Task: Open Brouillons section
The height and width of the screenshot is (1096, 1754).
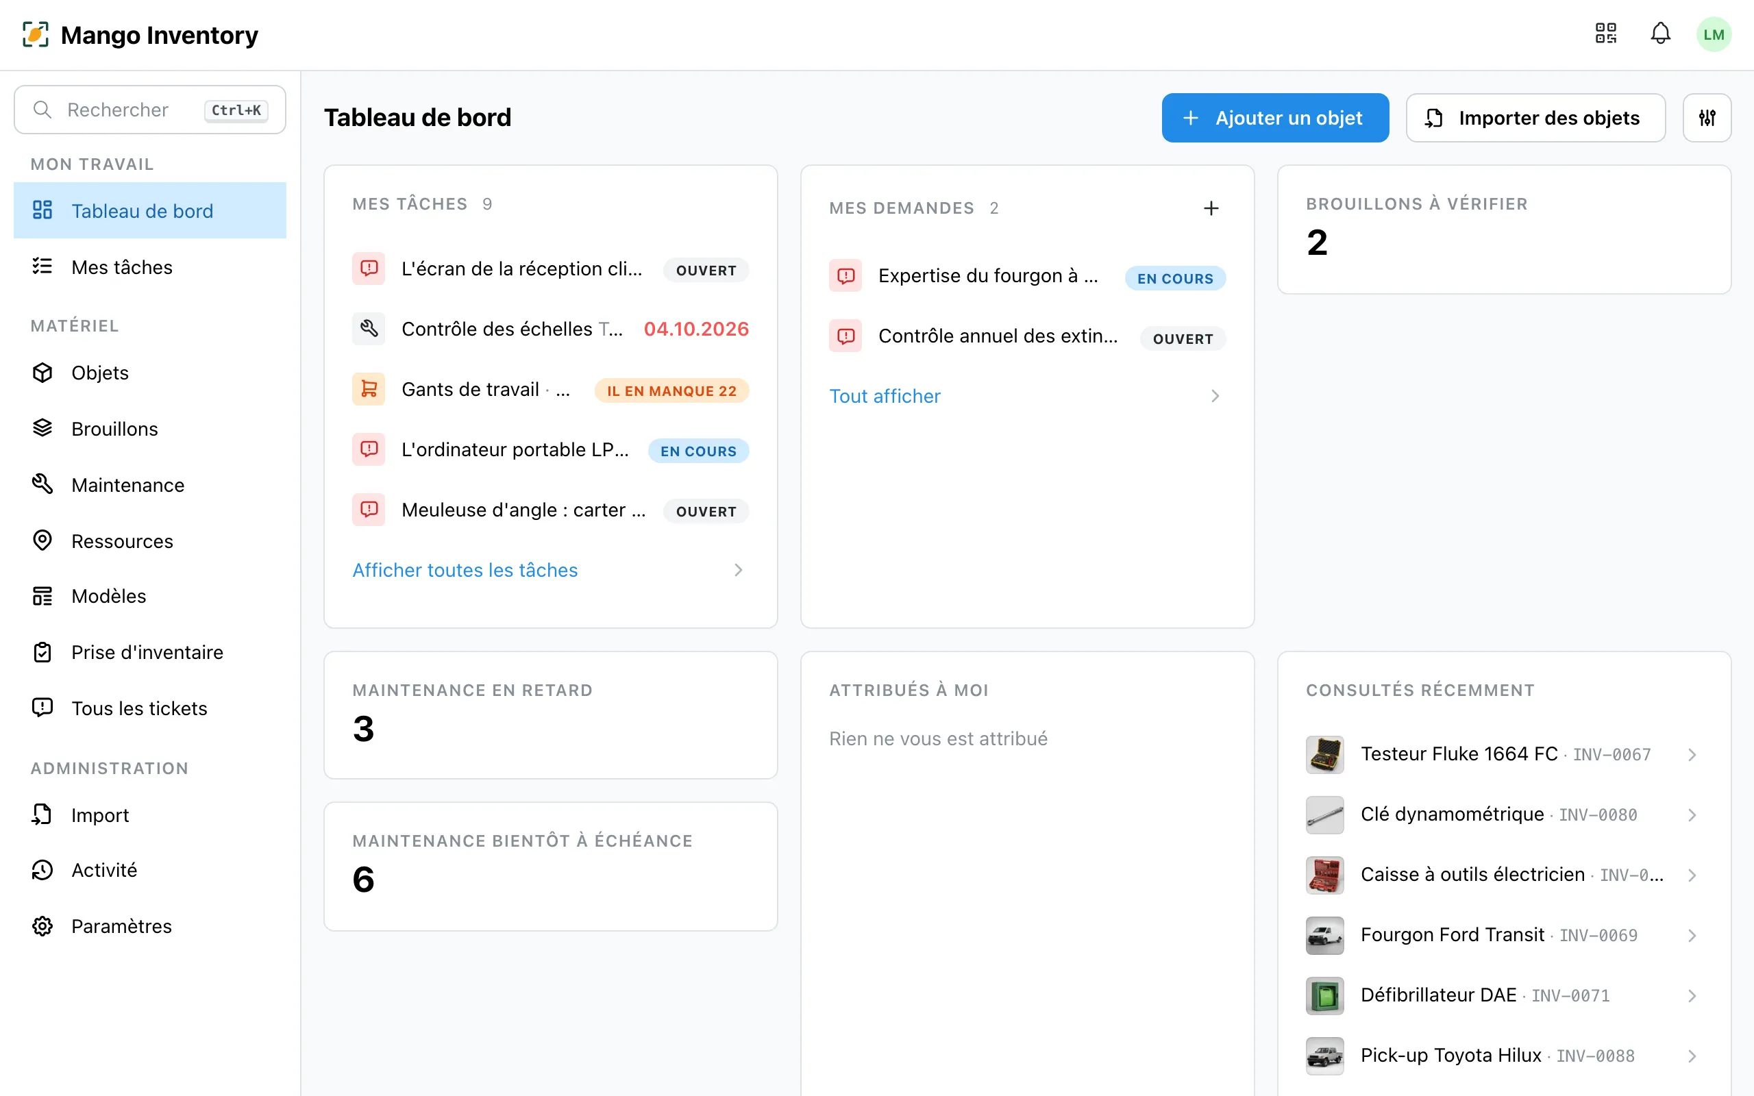Action: 150,428
